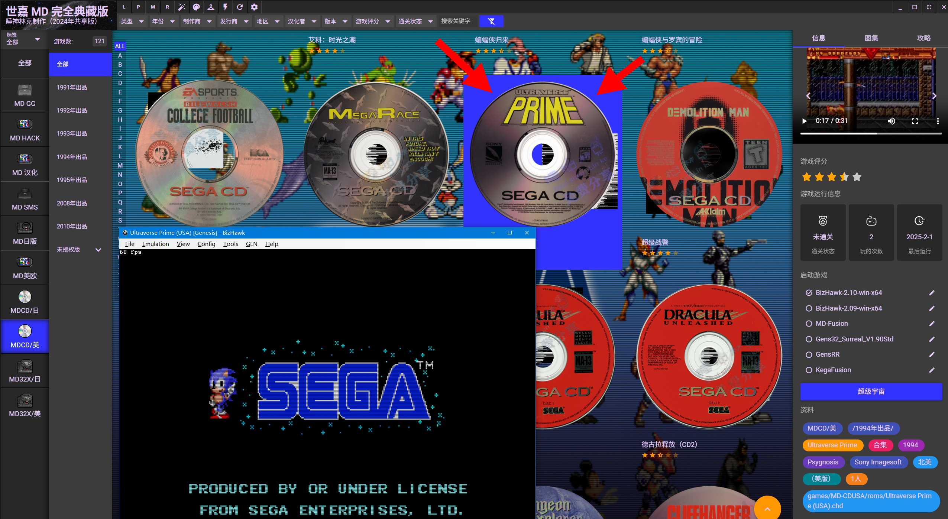Viewport: 948px width, 519px height.
Task: Edit the GensRR emulator entry
Action: 932,354
